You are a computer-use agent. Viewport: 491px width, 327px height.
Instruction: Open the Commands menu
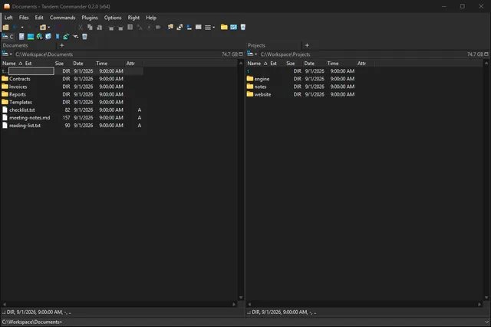point(63,18)
